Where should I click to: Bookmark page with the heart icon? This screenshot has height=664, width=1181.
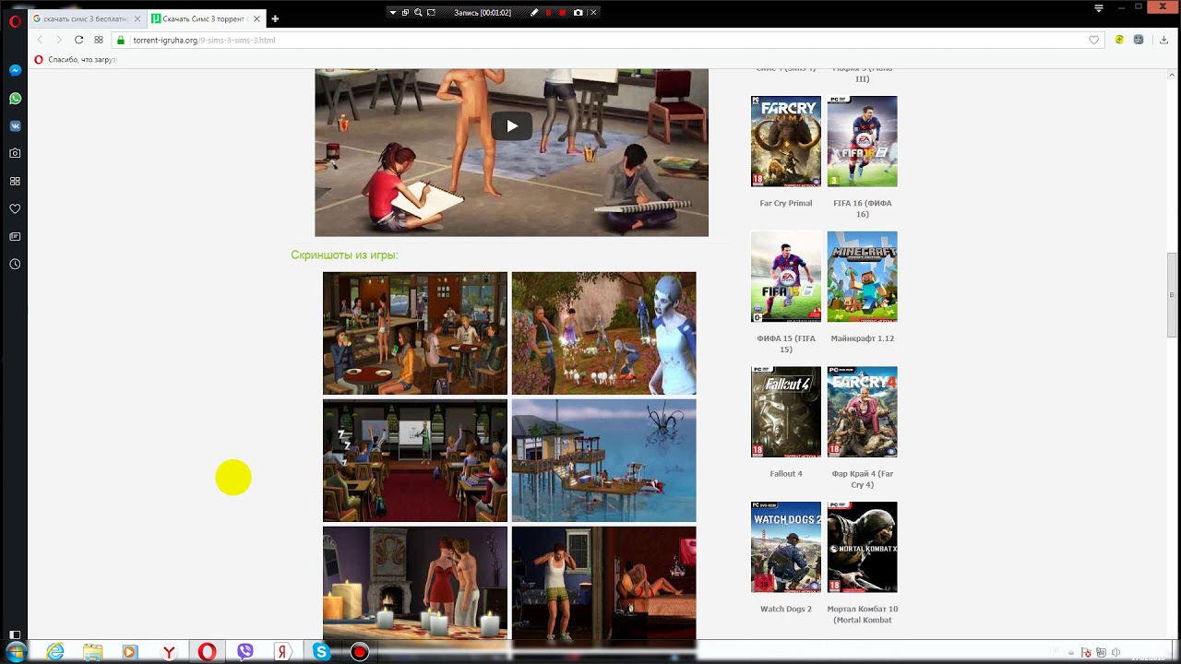click(x=1094, y=40)
